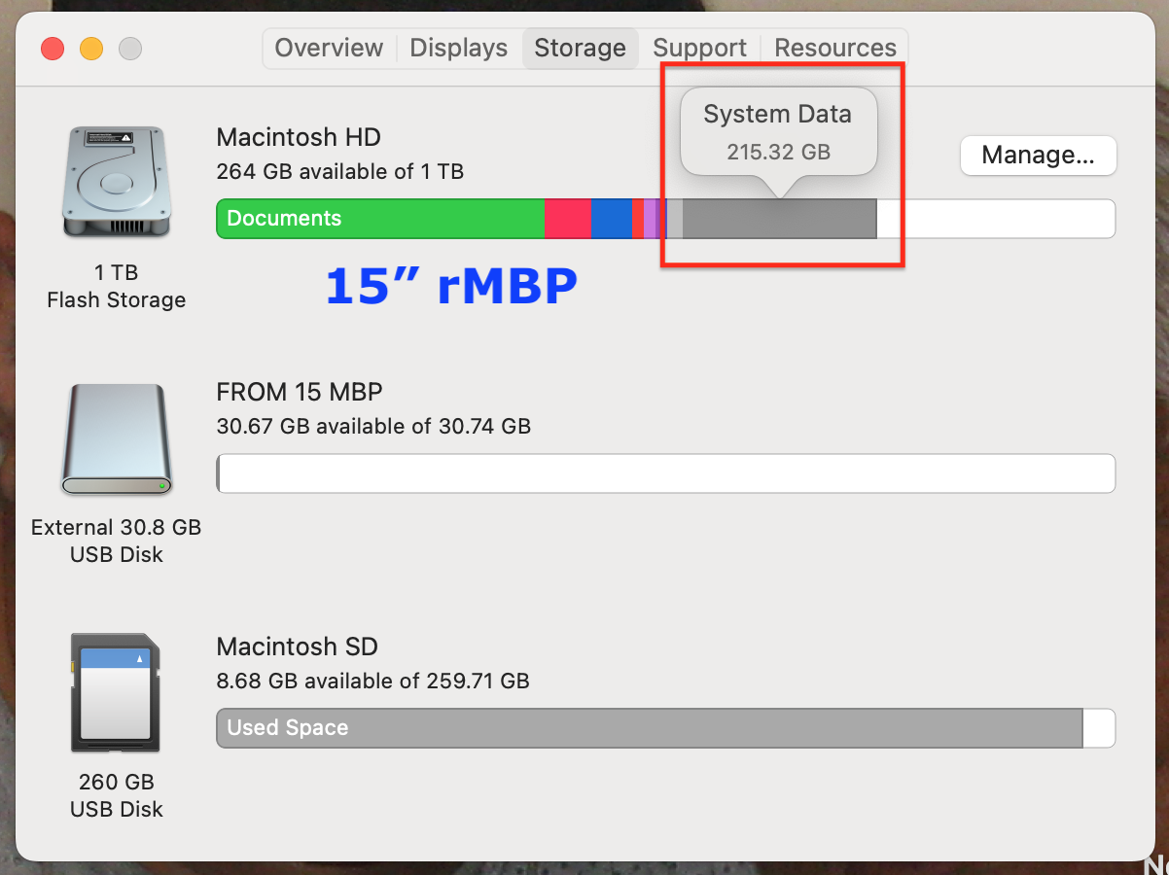The width and height of the screenshot is (1169, 875).
Task: Click the System Data 215.32 GB tooltip
Action: (777, 131)
